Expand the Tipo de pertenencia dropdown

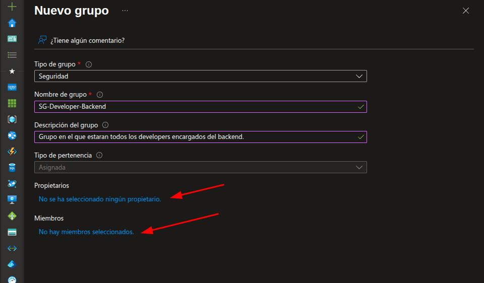pyautogui.click(x=200, y=167)
